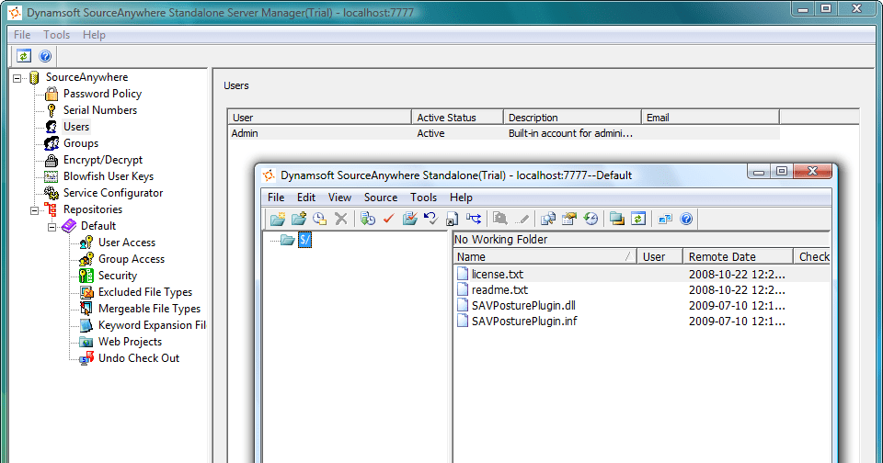Click the clock history icon in client toolbar

(x=319, y=219)
